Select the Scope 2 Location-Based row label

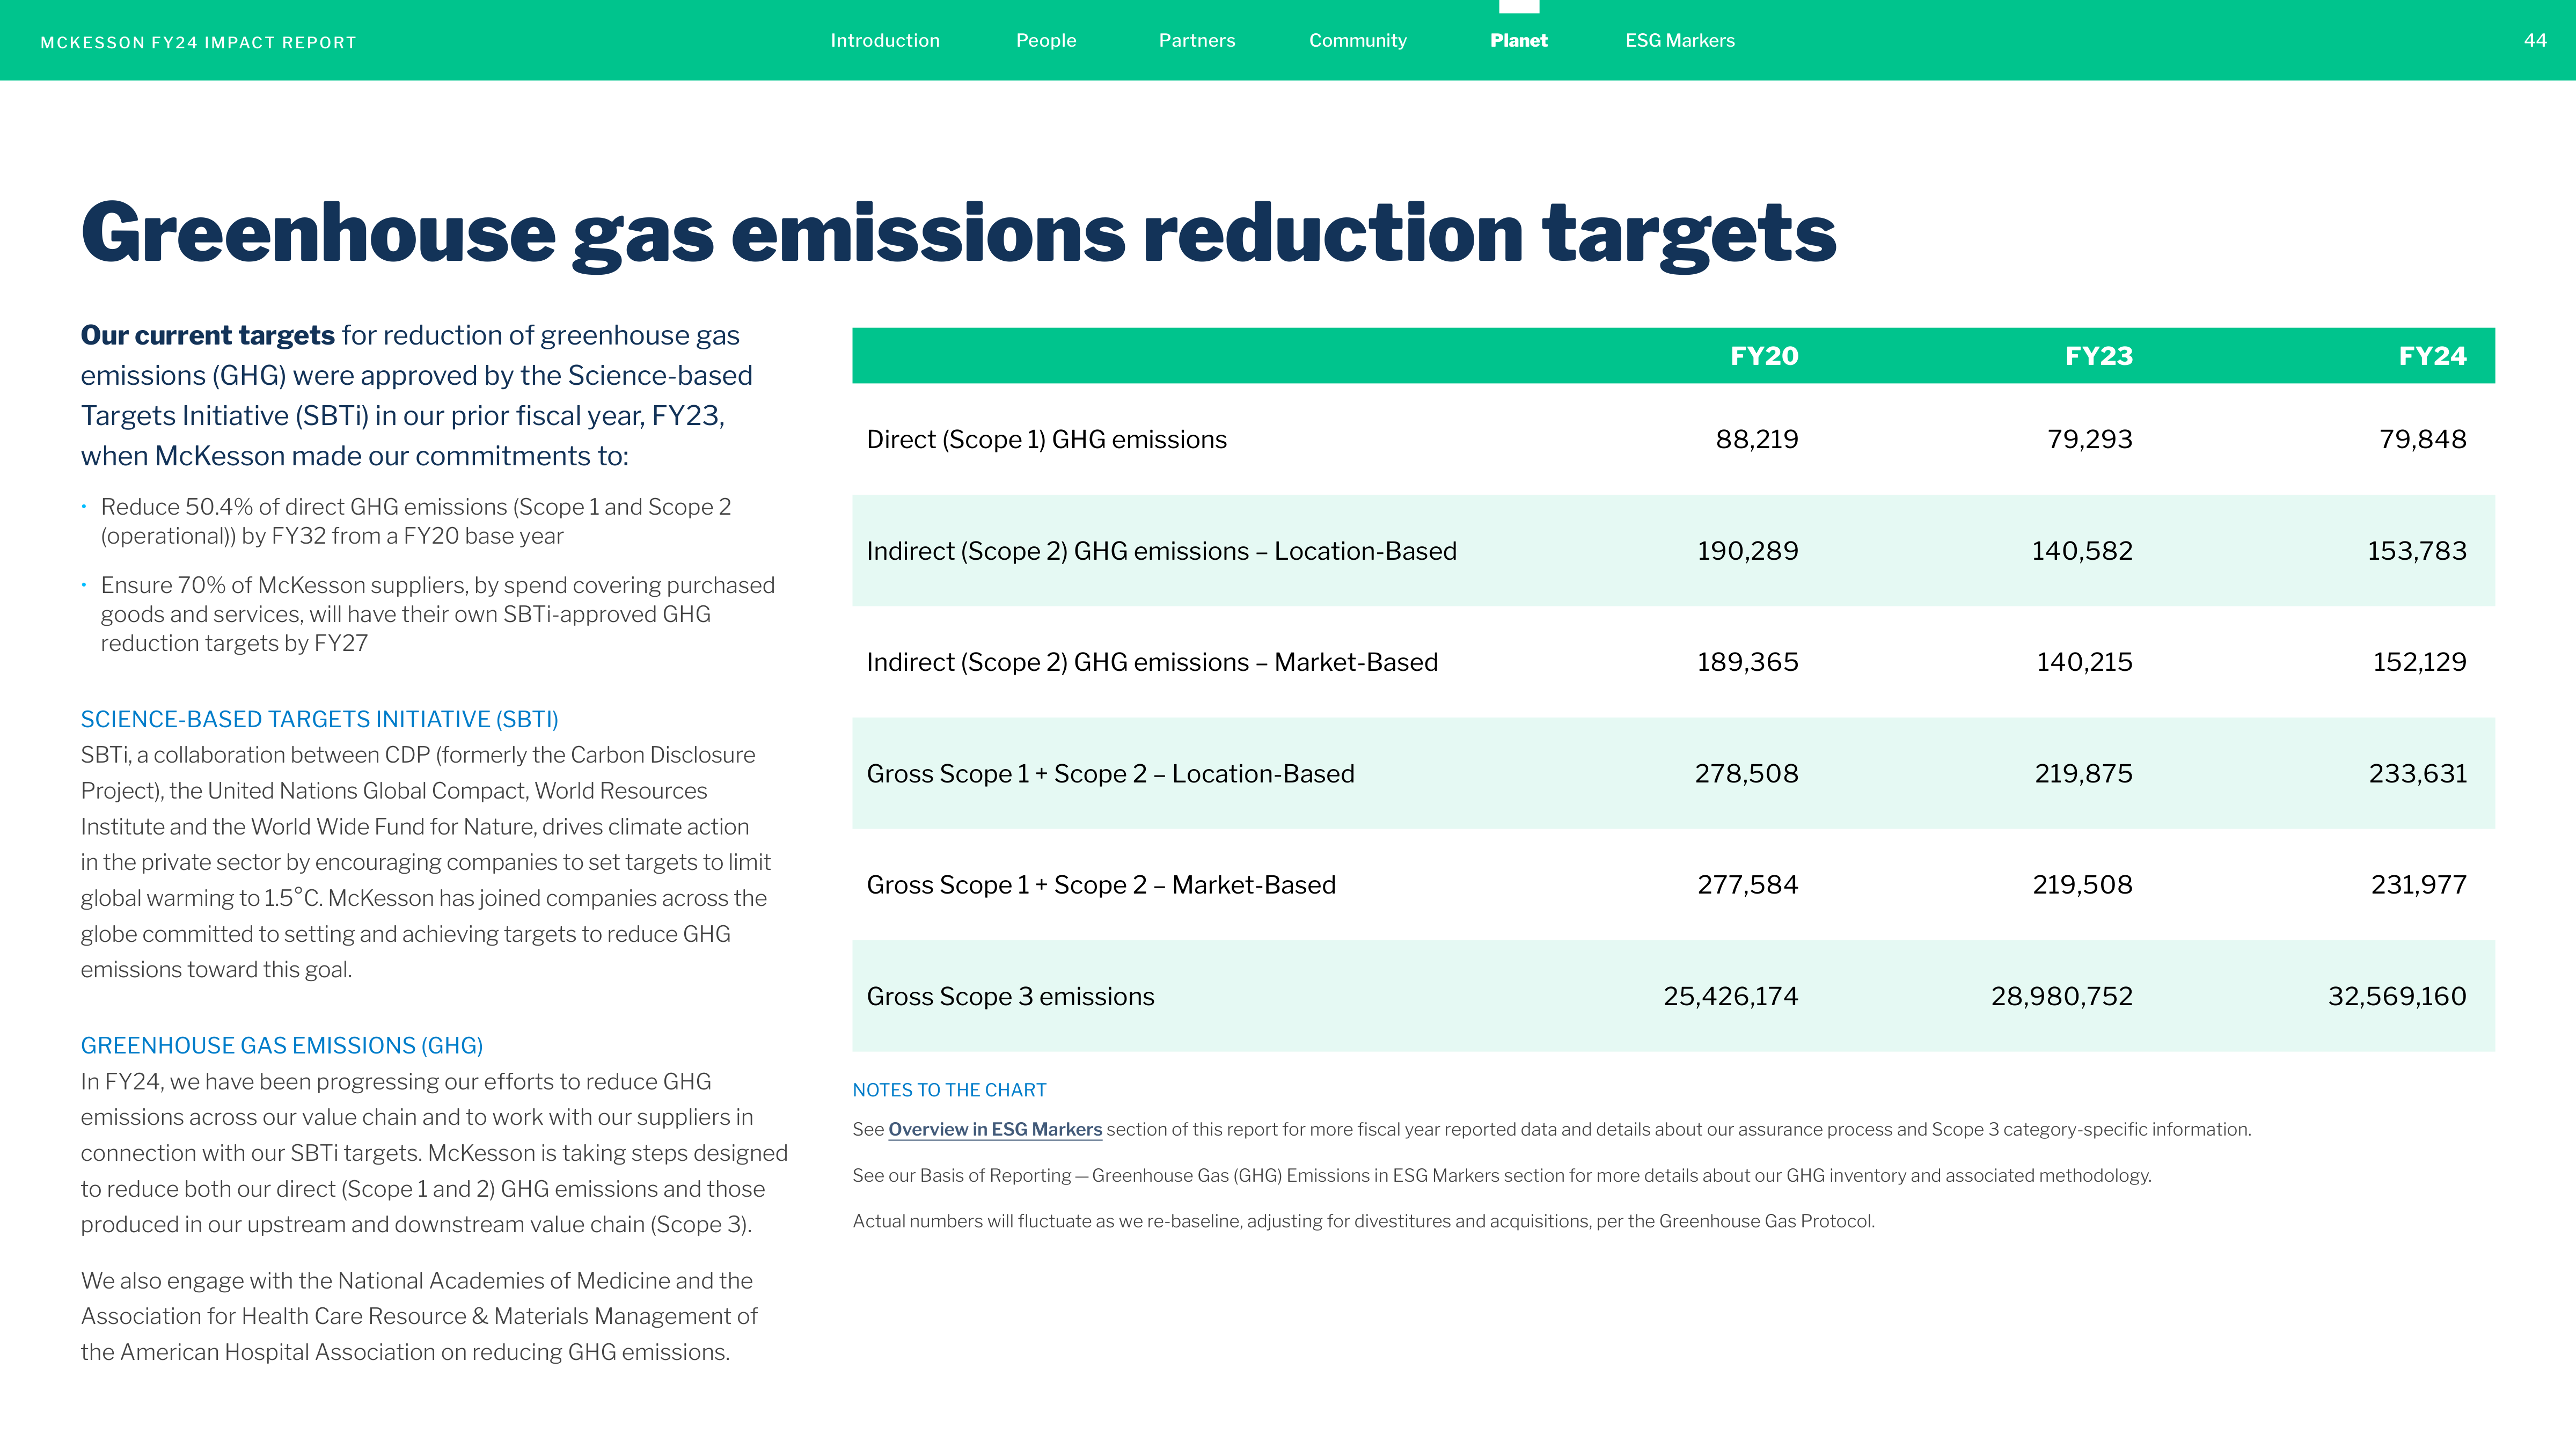coord(1161,551)
